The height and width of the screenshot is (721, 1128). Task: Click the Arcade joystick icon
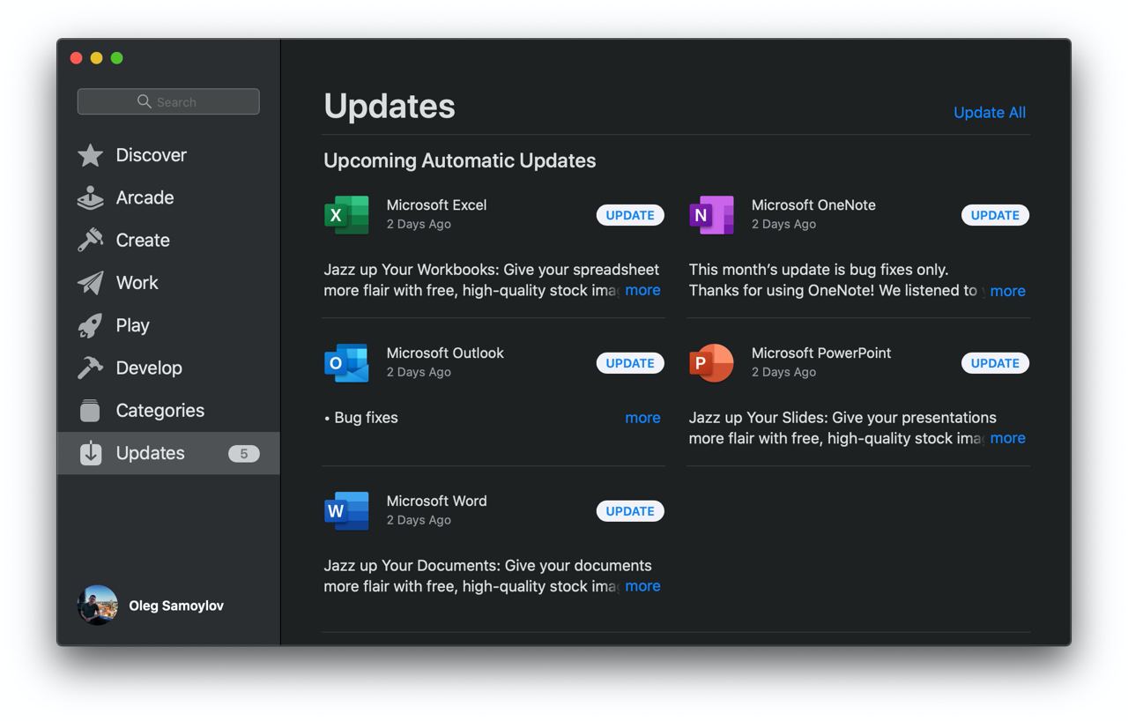[x=90, y=198]
